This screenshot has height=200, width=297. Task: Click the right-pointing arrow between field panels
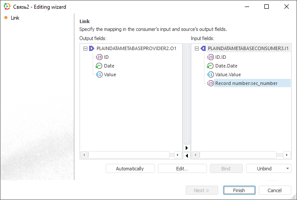point(187,148)
